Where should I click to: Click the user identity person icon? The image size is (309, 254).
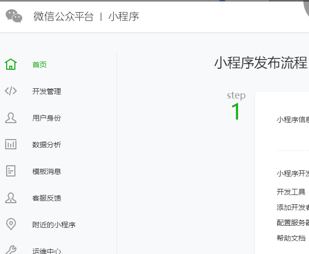point(11,118)
